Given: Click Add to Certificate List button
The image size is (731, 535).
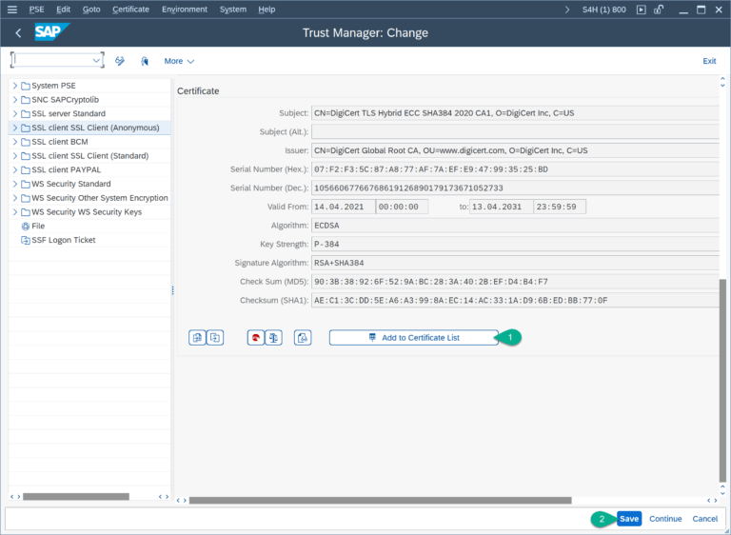Looking at the screenshot, I should (413, 337).
